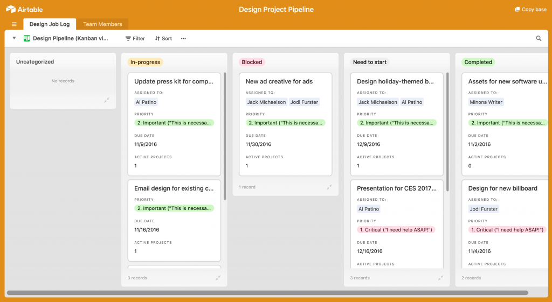Click due date 12/16/2016
Image resolution: width=552 pixels, height=302 pixels.
(370, 251)
